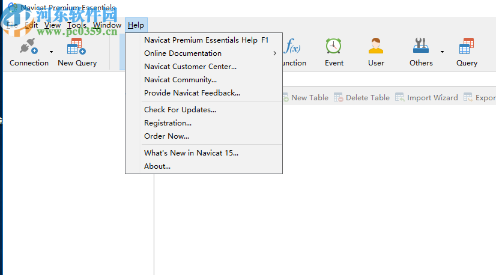Select Check For Updates
This screenshot has height=275, width=496.
click(204, 110)
